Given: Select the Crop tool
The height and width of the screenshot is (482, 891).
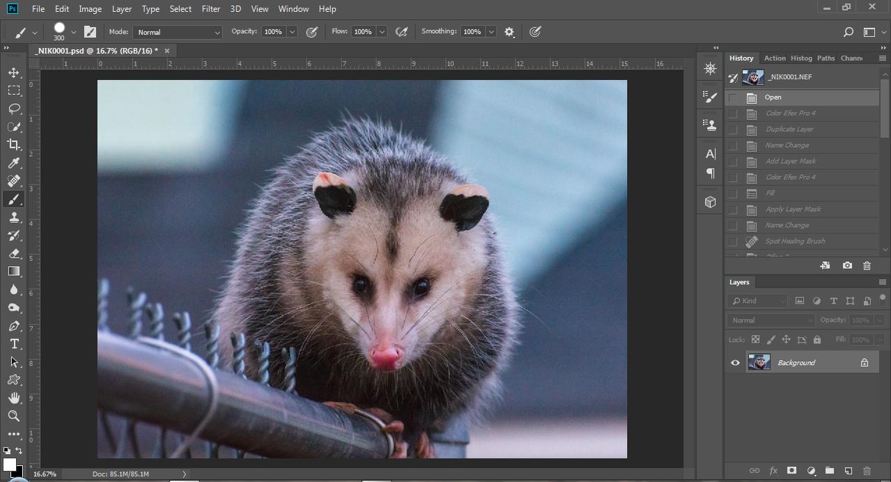Looking at the screenshot, I should (14, 145).
